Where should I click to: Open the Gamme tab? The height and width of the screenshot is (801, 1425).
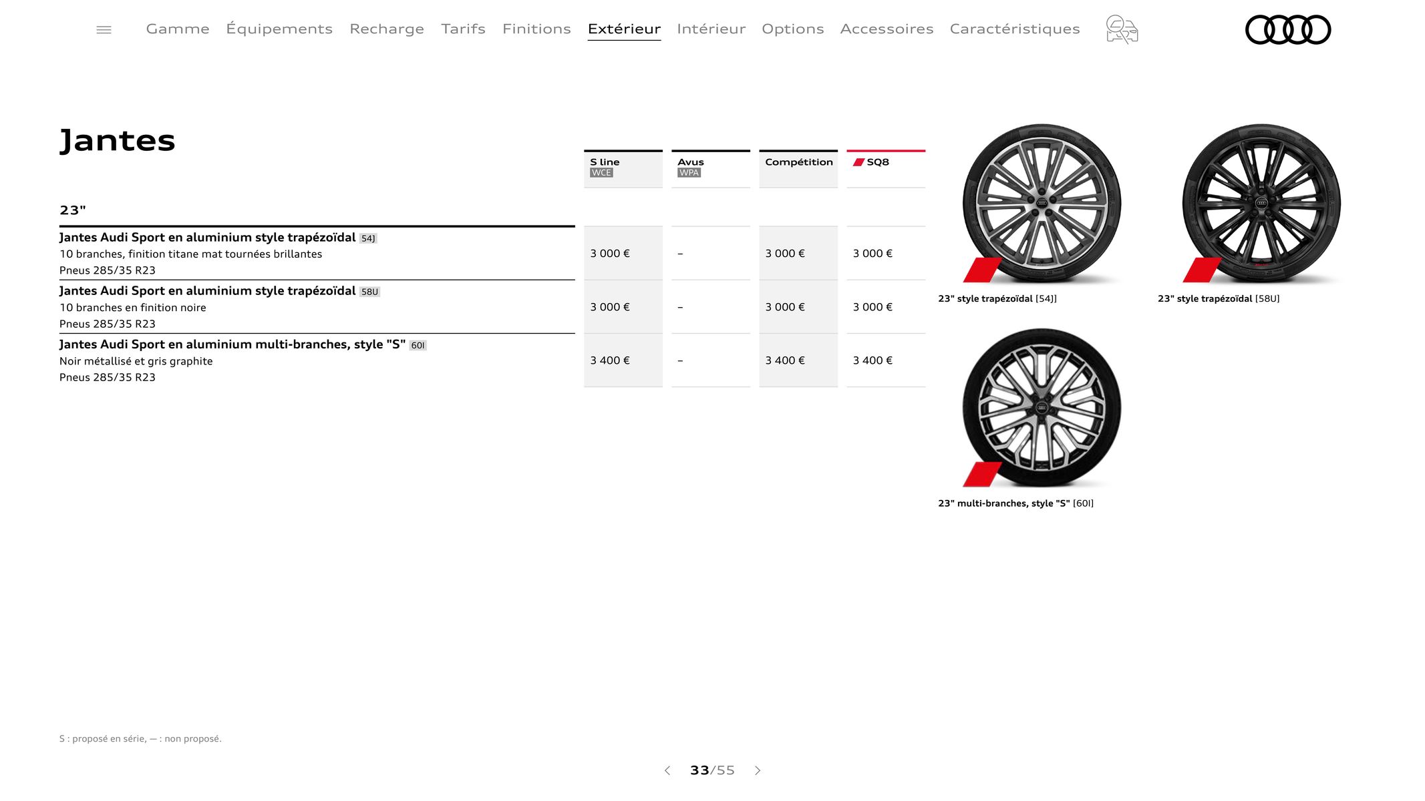point(178,29)
